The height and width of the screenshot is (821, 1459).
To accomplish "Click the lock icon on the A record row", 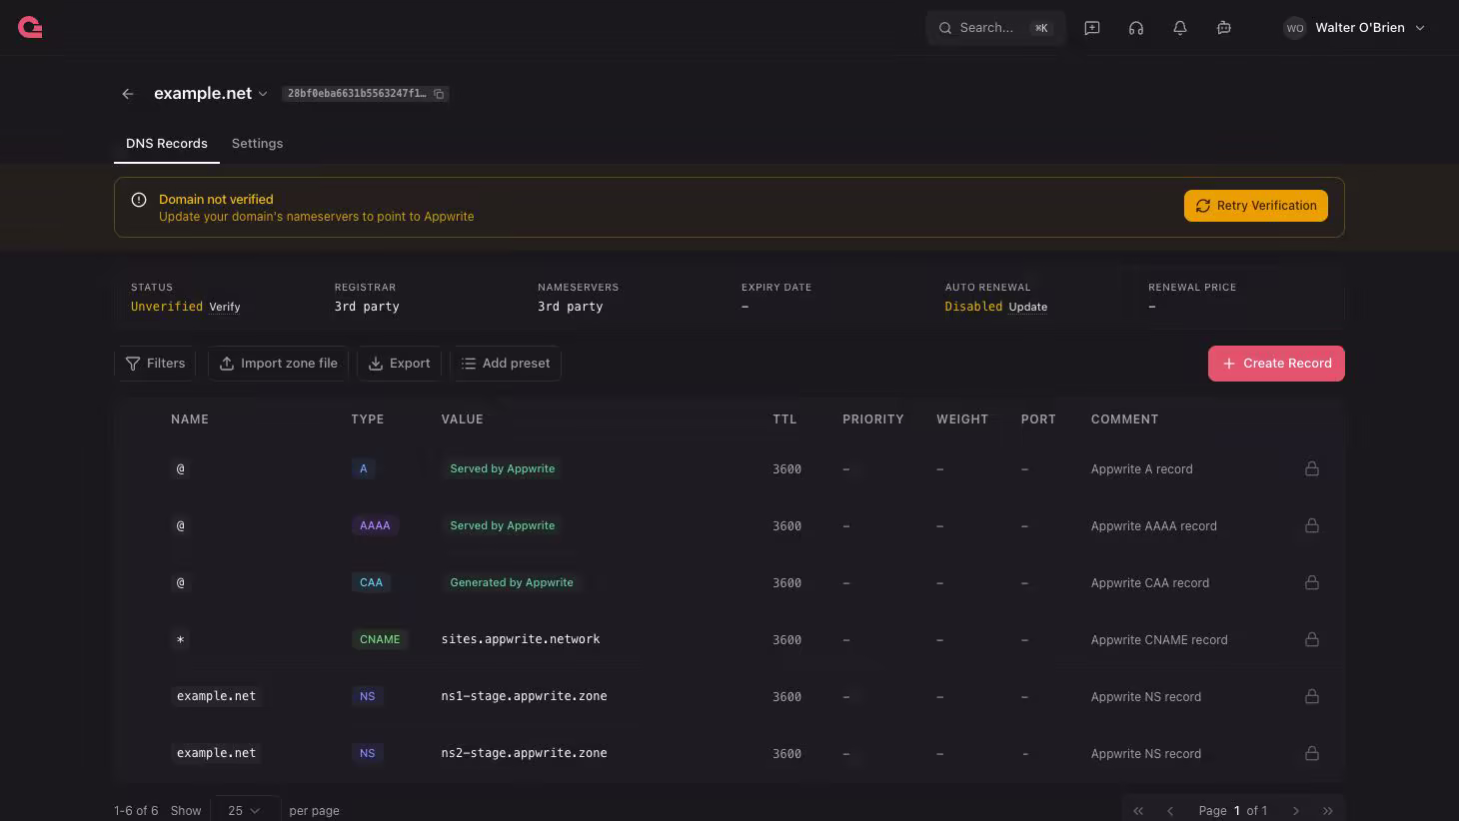I will click(1312, 468).
